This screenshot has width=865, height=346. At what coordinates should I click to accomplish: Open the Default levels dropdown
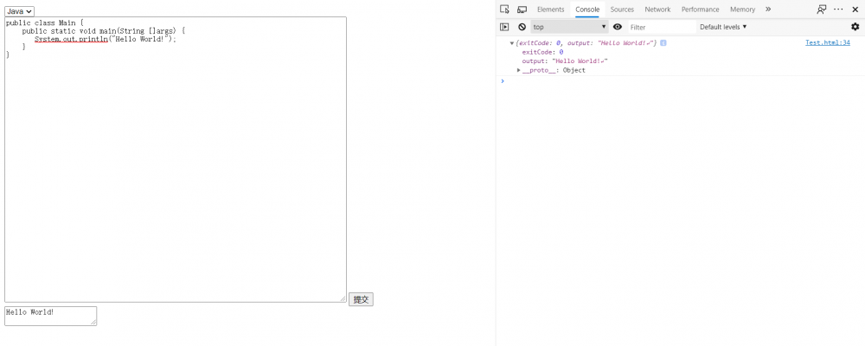(723, 27)
